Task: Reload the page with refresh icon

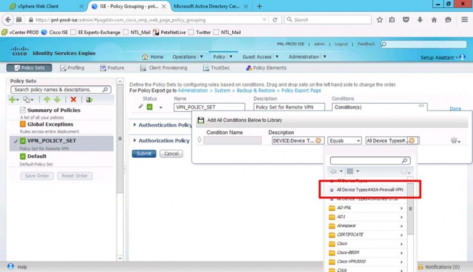Action: (275, 20)
